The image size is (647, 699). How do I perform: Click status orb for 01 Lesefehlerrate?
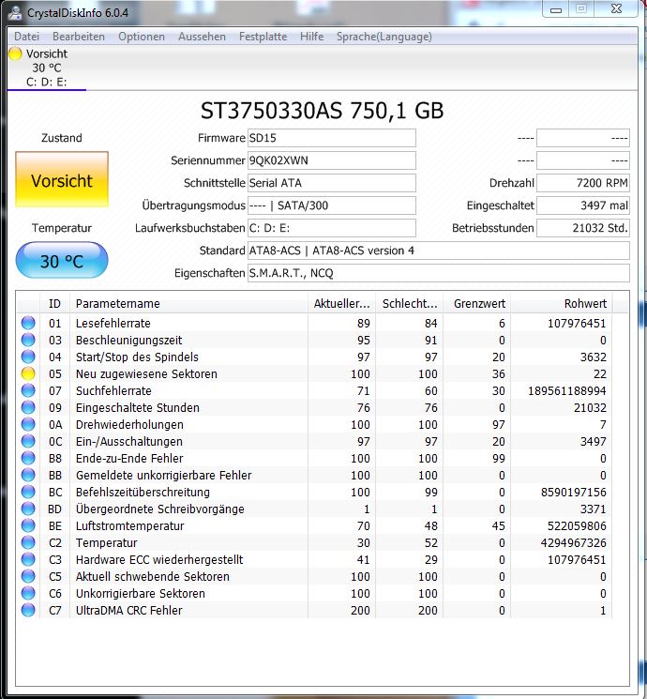tap(28, 323)
